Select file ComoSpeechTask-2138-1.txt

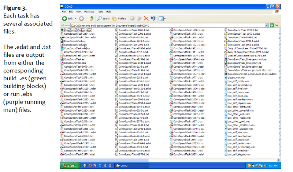tap(132, 59)
